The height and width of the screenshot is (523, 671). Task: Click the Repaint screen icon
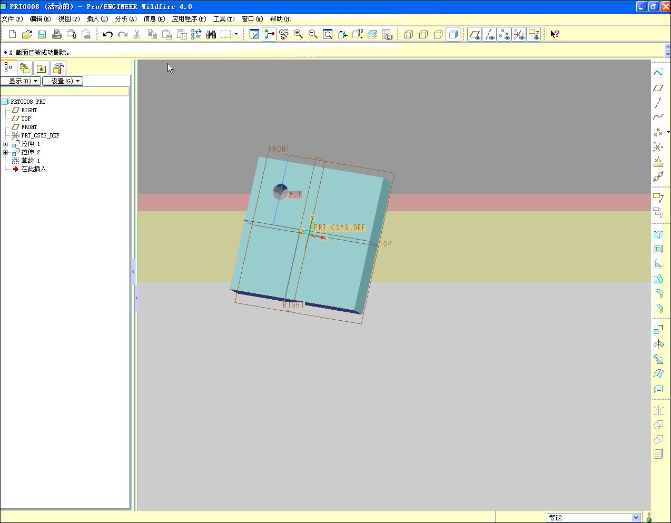pyautogui.click(x=254, y=34)
